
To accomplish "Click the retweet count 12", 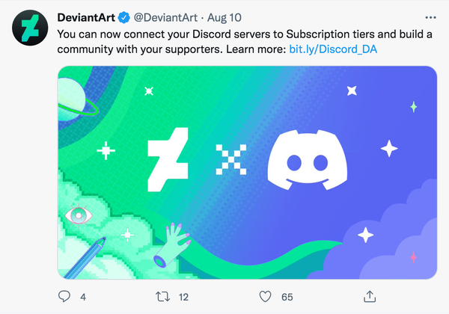I will pyautogui.click(x=183, y=297).
